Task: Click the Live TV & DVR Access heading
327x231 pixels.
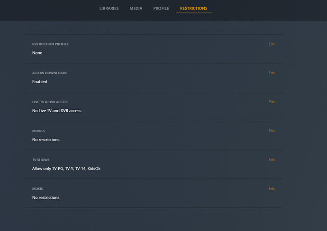Action: pos(50,102)
